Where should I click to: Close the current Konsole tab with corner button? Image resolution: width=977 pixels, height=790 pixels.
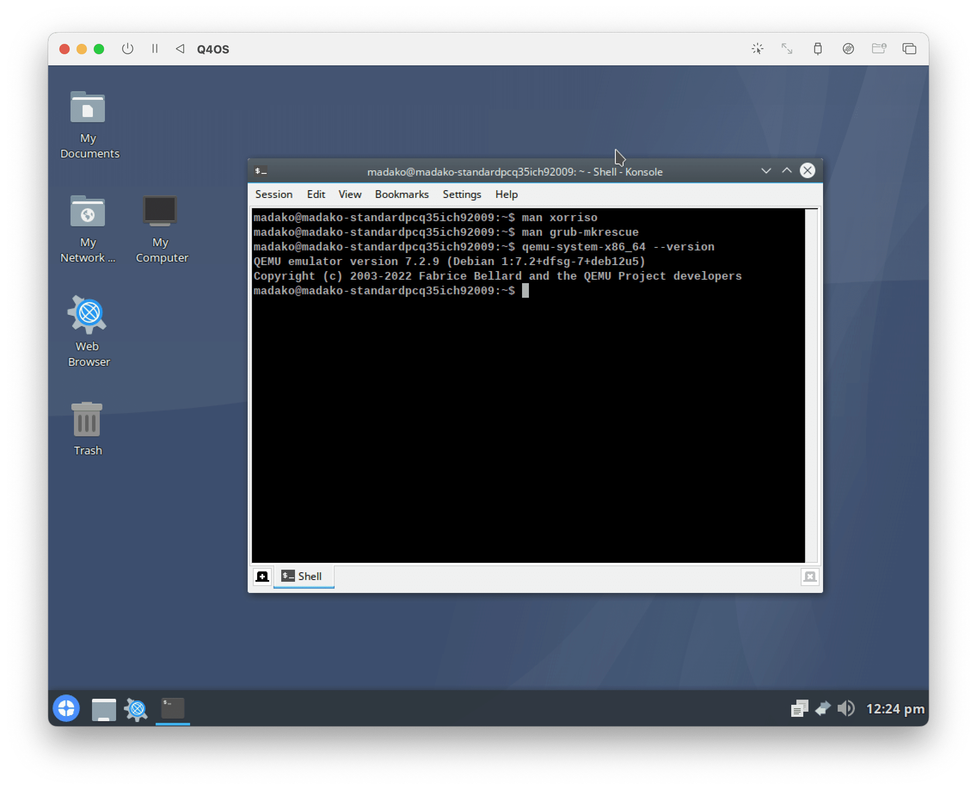[810, 577]
